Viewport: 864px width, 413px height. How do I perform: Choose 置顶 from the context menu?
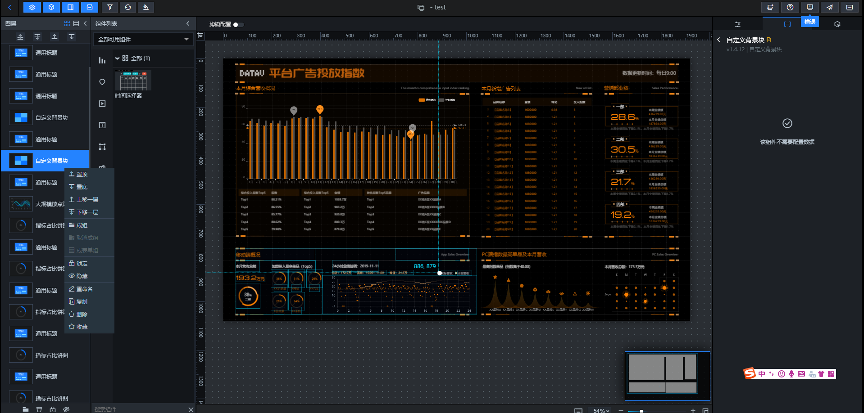point(89,174)
